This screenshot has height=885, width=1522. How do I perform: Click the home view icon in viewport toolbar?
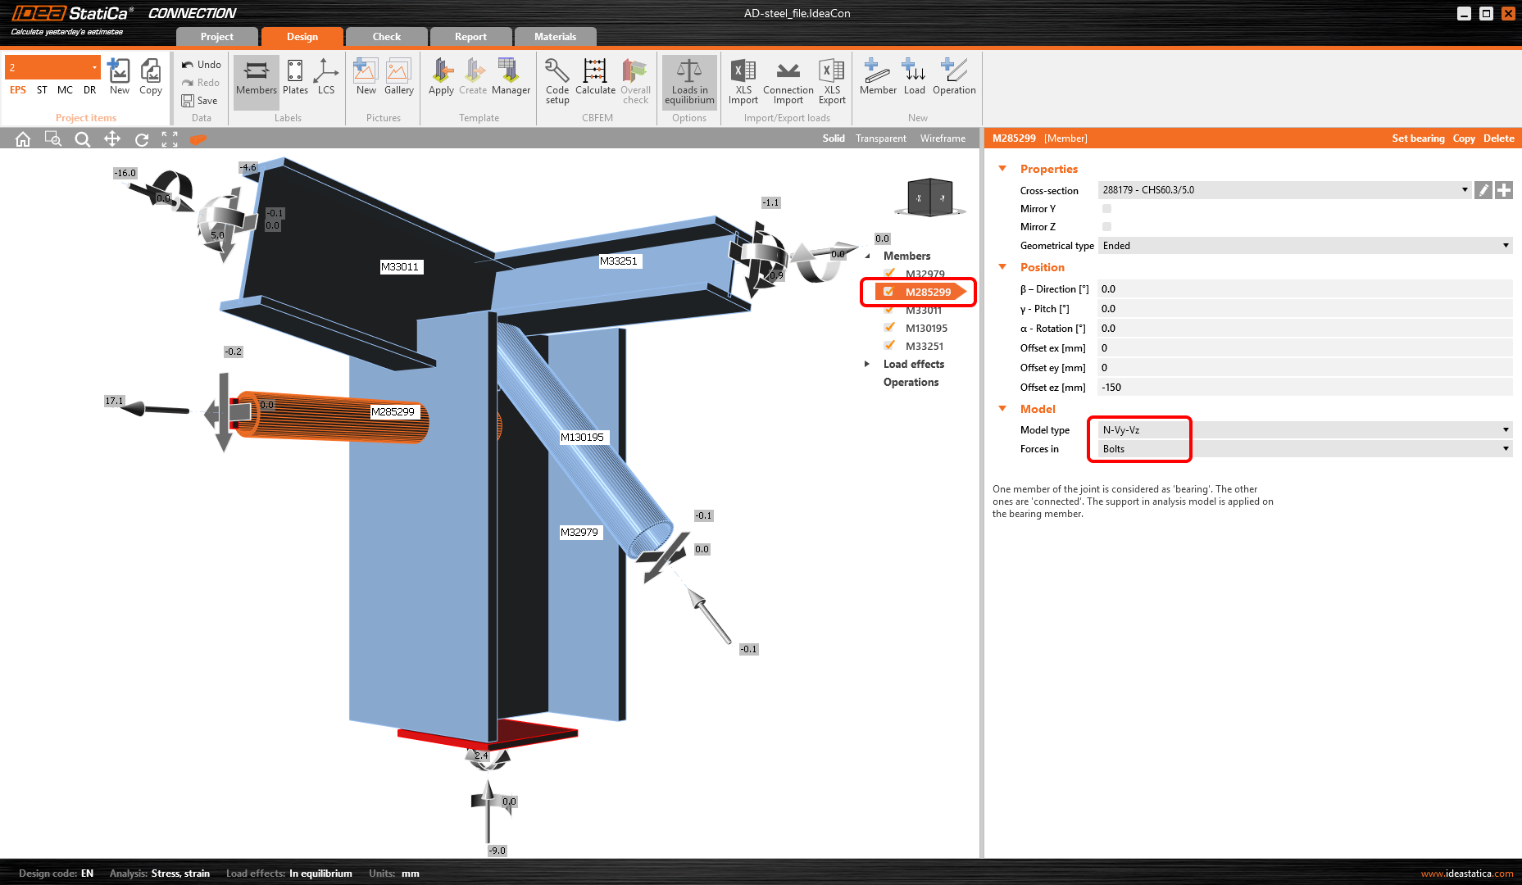pyautogui.click(x=23, y=139)
